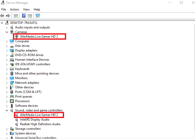
Task: Collapse Sound, video and game controllers chevron
Action: [x=7, y=110]
